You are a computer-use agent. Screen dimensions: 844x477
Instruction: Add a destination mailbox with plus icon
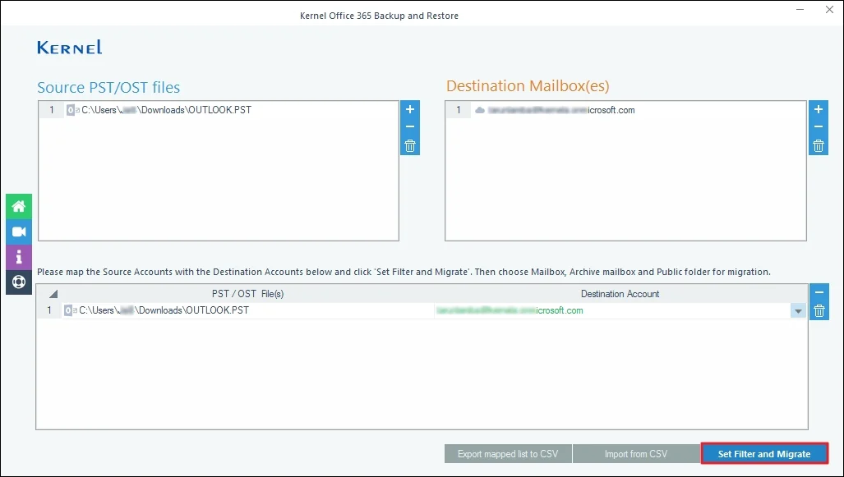coord(819,110)
